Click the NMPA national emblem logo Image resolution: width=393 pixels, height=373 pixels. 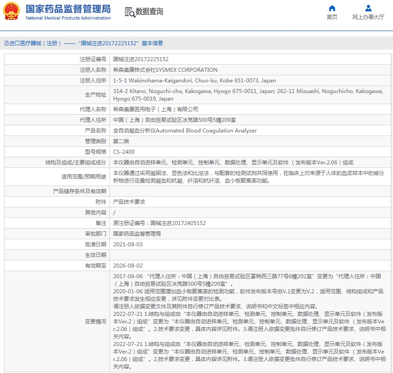[12, 12]
